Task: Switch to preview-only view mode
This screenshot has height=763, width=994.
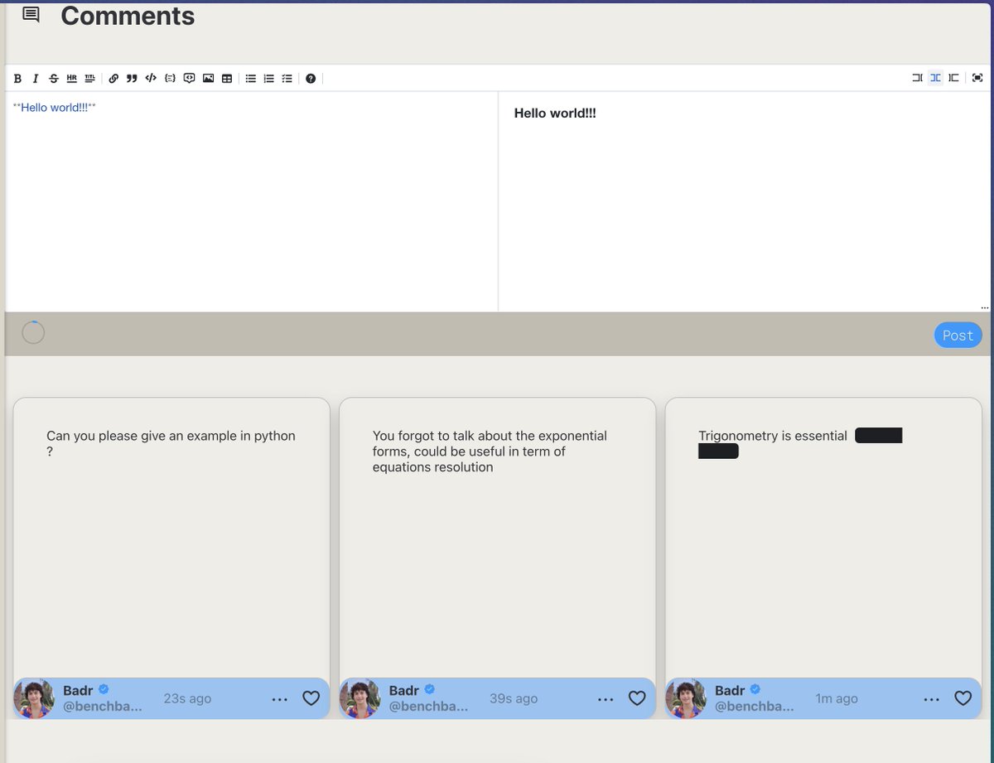Action: [x=953, y=78]
